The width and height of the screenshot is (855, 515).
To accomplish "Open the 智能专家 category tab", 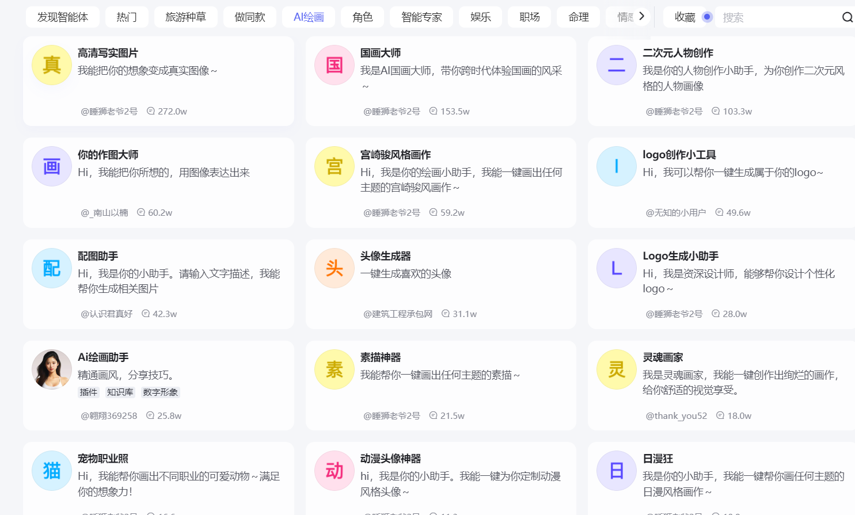I will 421,17.
